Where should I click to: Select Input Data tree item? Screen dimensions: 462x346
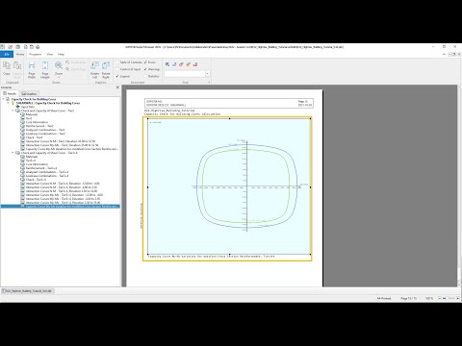[28, 107]
